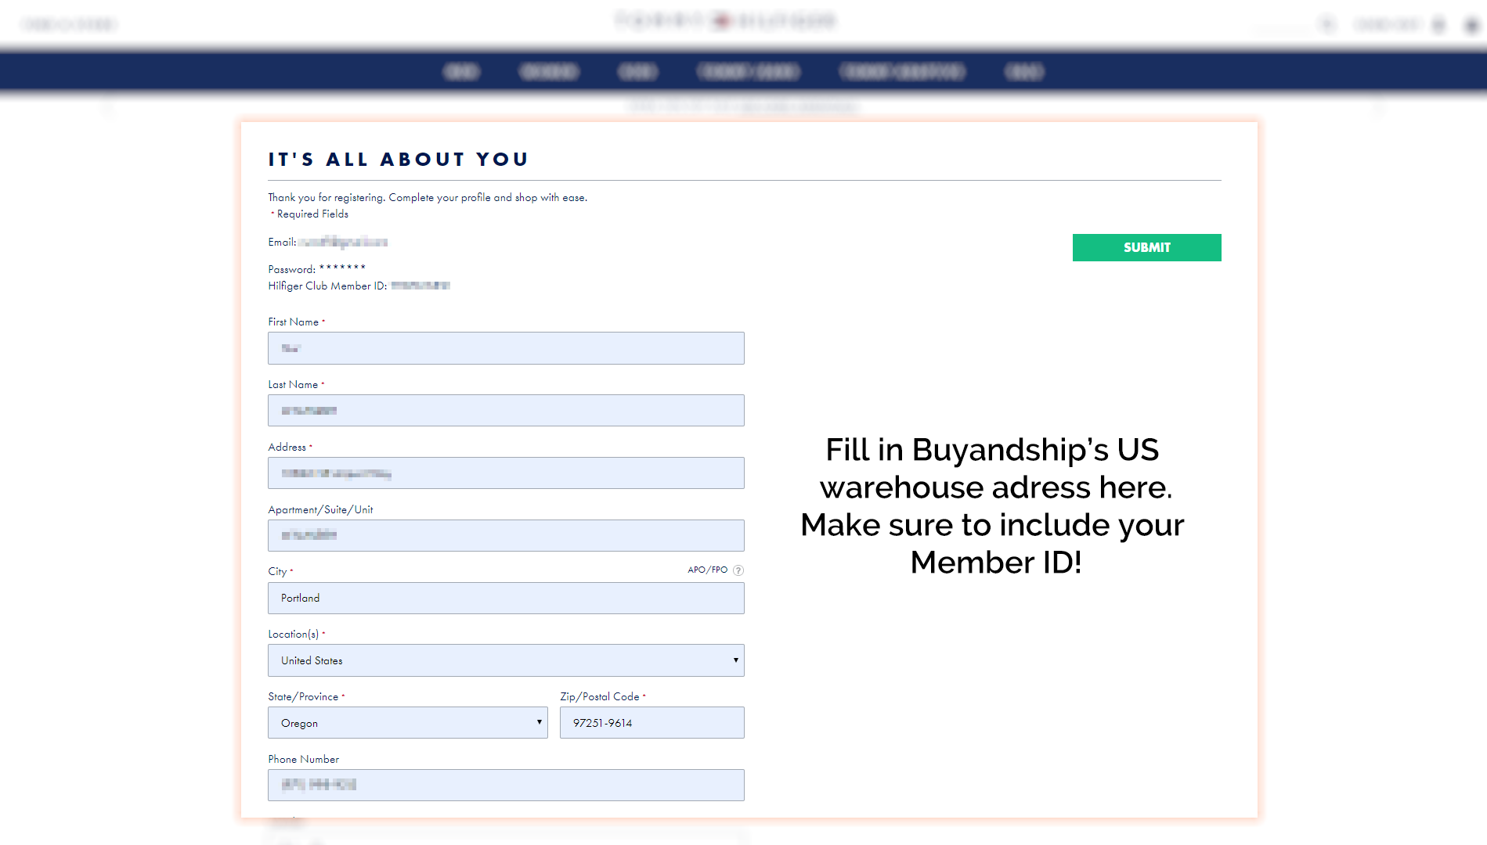Click the "Required Fields" note text
Image resolution: width=1487 pixels, height=845 pixels.
[312, 214]
